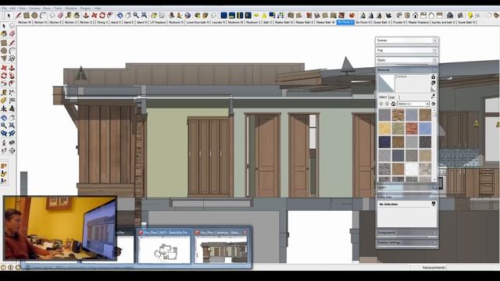Pick the Sample Paint eyedropper in Materials

pos(434,96)
